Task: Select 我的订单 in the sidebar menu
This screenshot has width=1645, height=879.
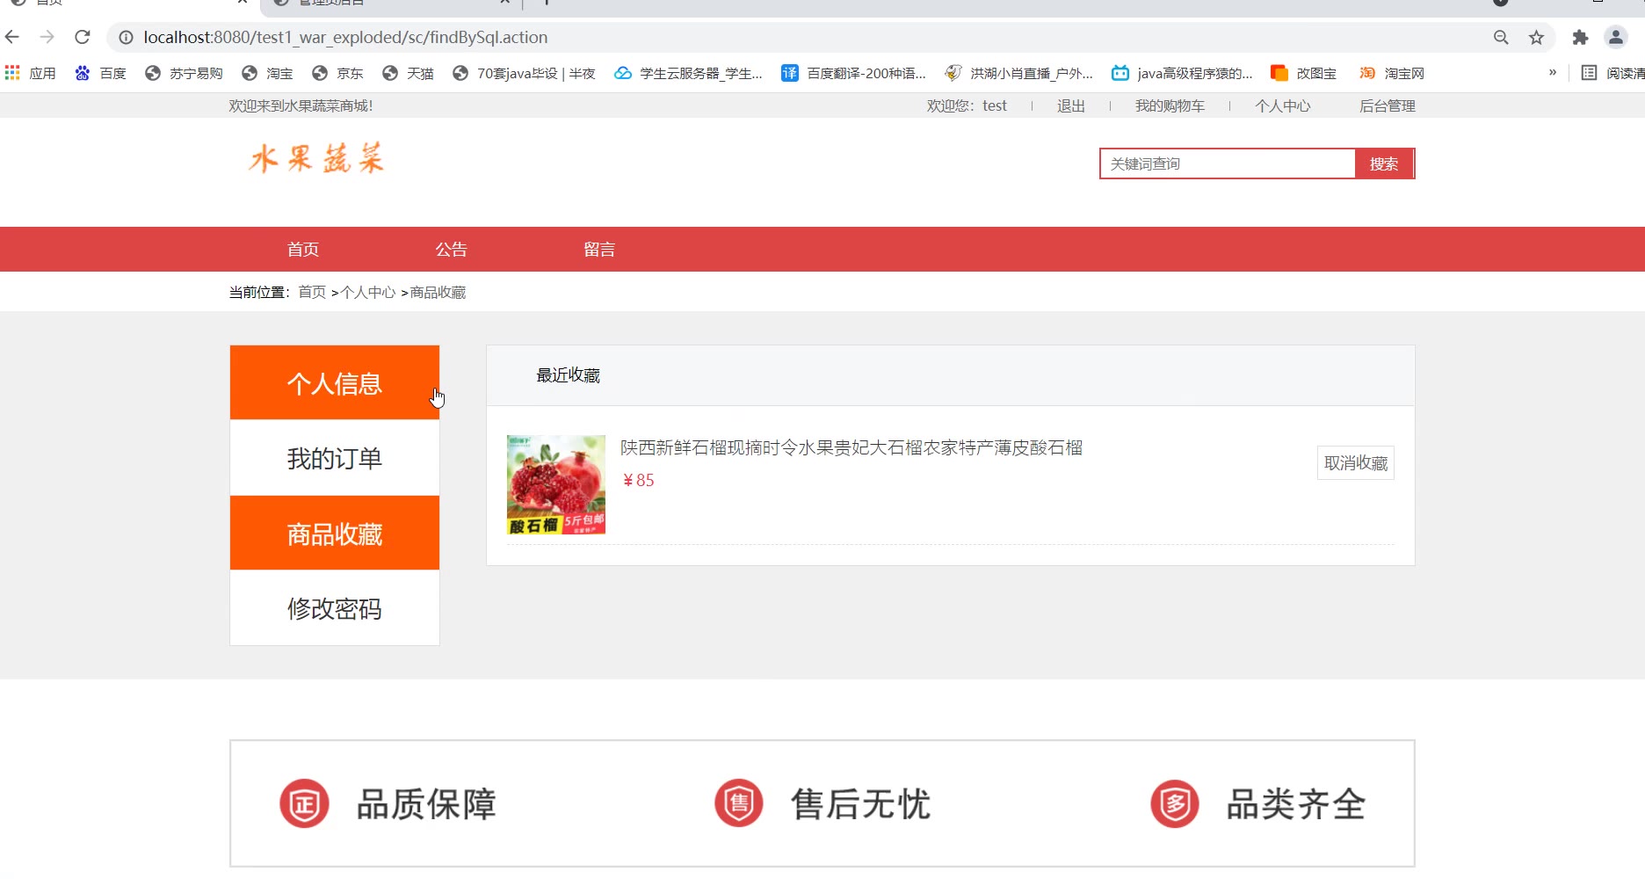Action: 335,458
